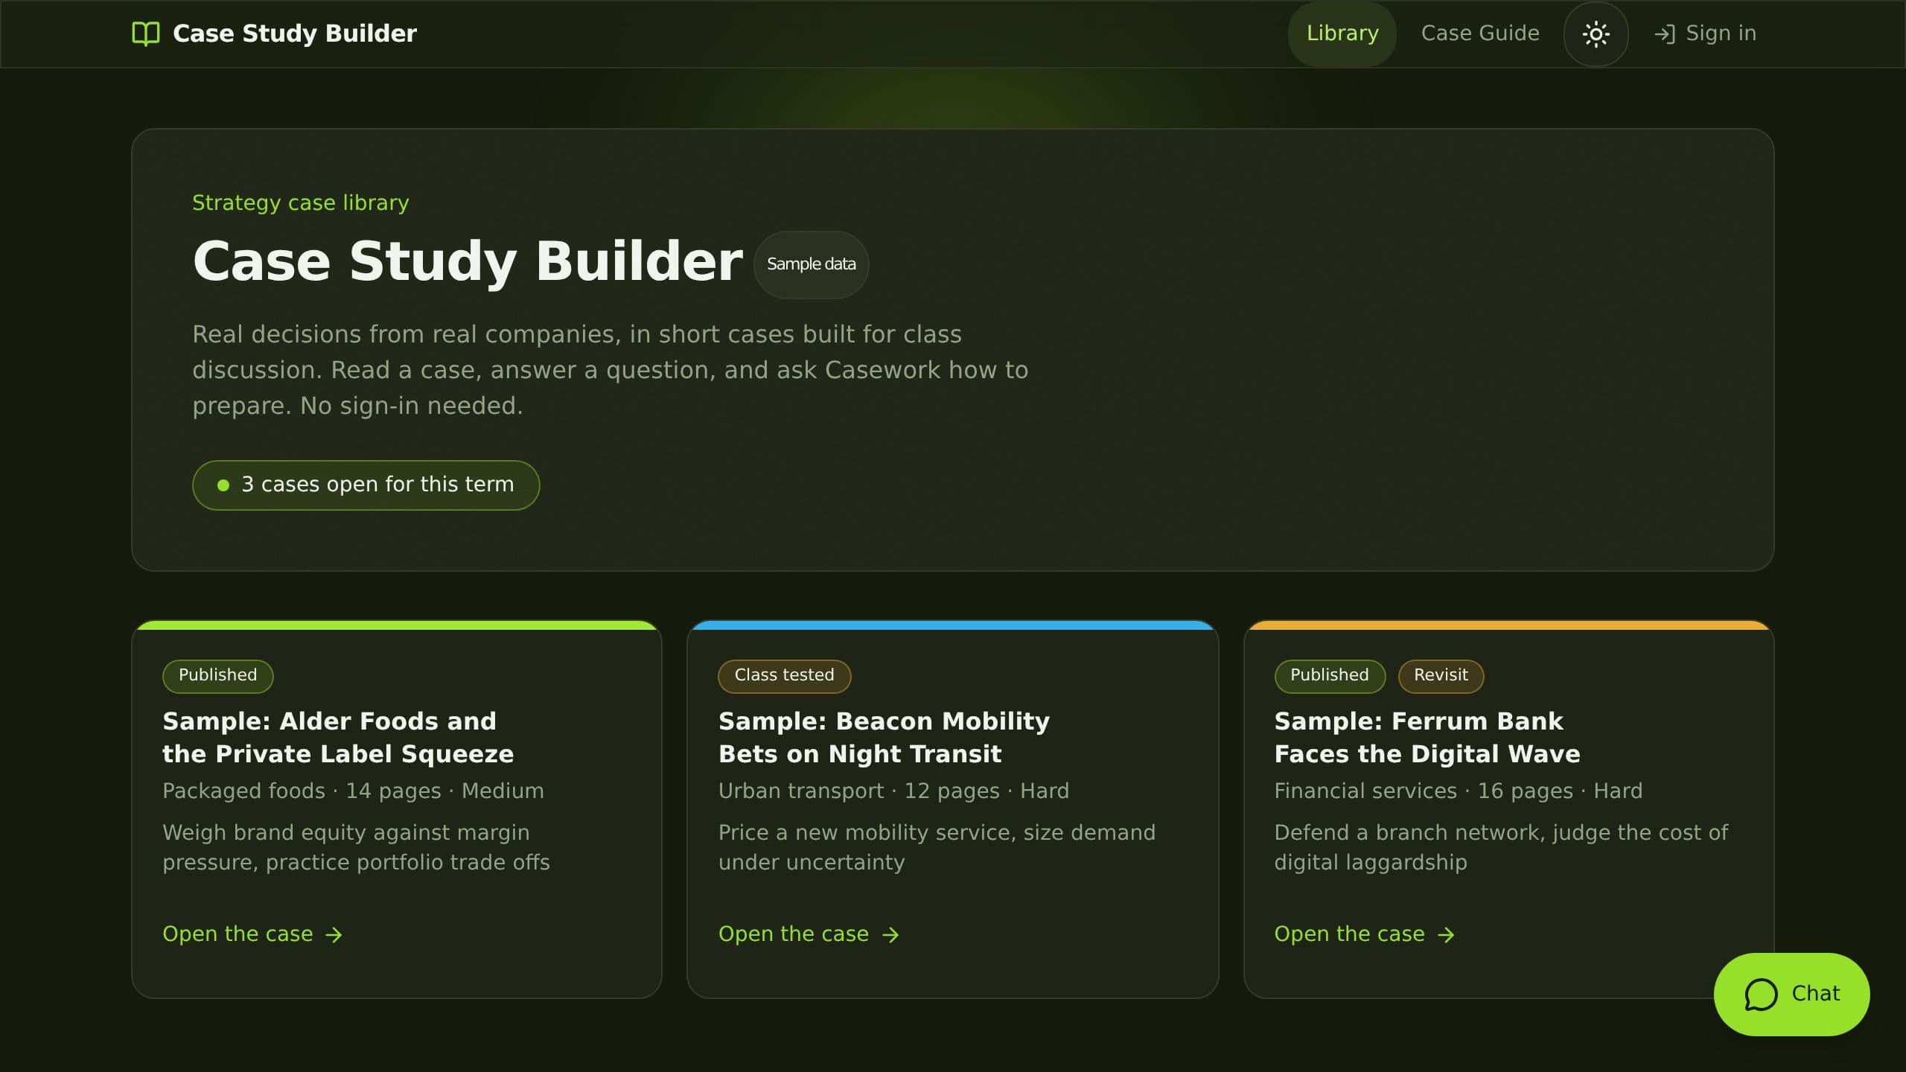Image resolution: width=1906 pixels, height=1072 pixels.
Task: Open the Library tab
Action: [1342, 33]
